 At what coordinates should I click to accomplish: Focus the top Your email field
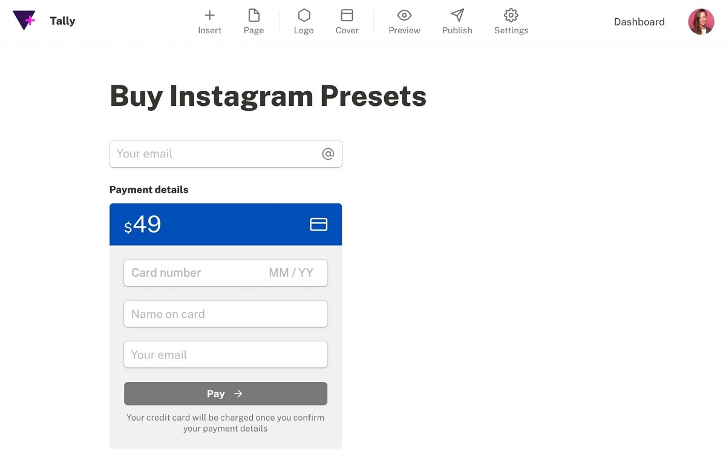pyautogui.click(x=226, y=154)
